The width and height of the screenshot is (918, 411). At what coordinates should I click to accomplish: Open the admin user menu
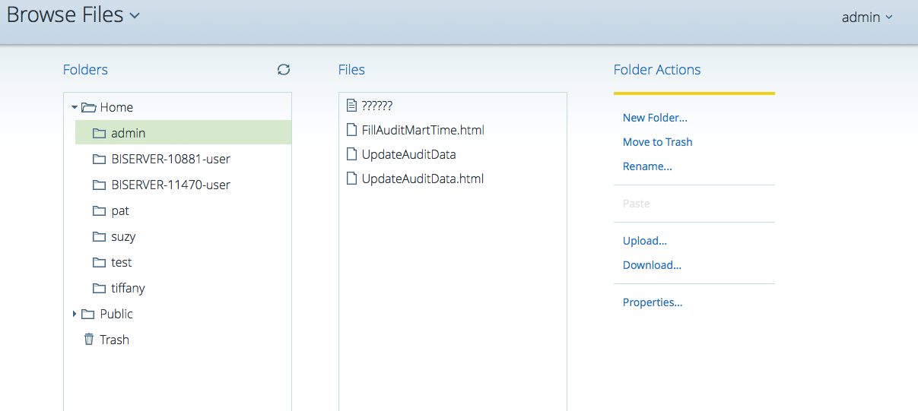(867, 17)
